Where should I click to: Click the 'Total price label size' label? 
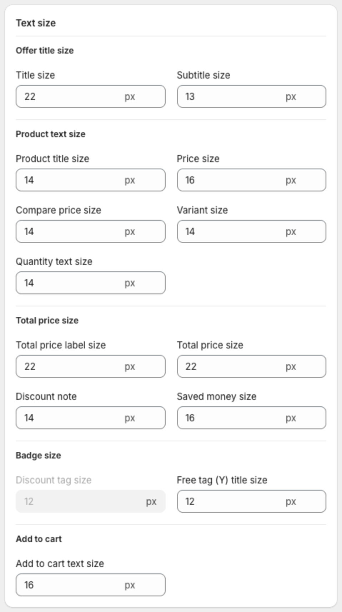(x=61, y=345)
